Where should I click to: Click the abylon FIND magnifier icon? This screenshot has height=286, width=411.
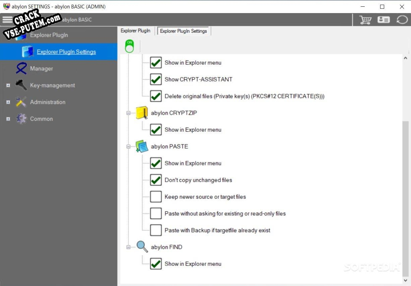tap(142, 247)
